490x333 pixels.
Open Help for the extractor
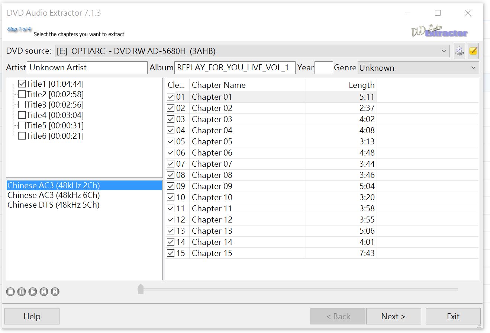pos(32,316)
